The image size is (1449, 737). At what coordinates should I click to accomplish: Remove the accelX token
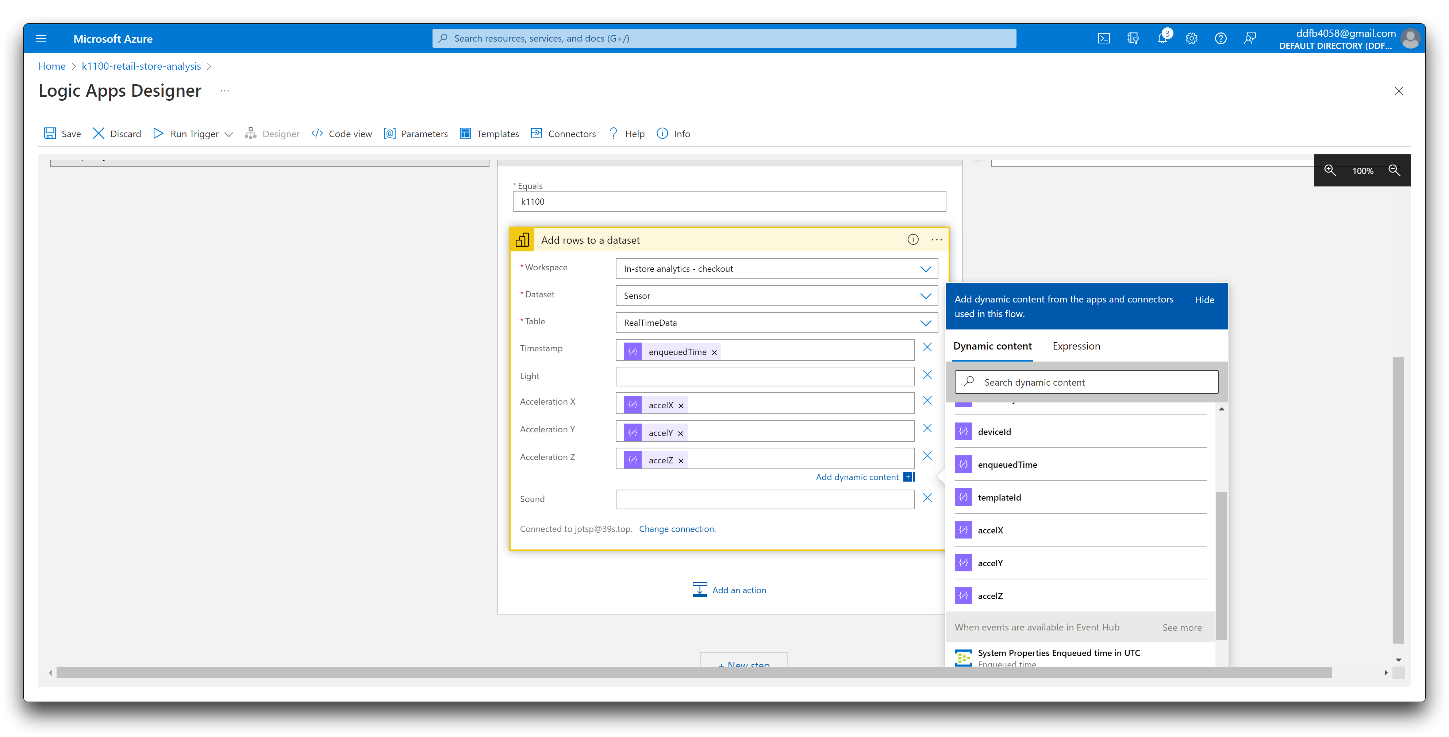[681, 405]
